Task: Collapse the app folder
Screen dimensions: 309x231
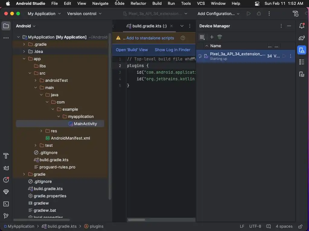Action: tap(24, 59)
